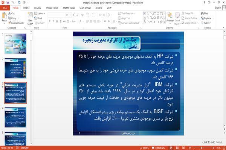Click the Find binoculars icon
This screenshot has height=150, width=226.
pyautogui.click(x=202, y=14)
